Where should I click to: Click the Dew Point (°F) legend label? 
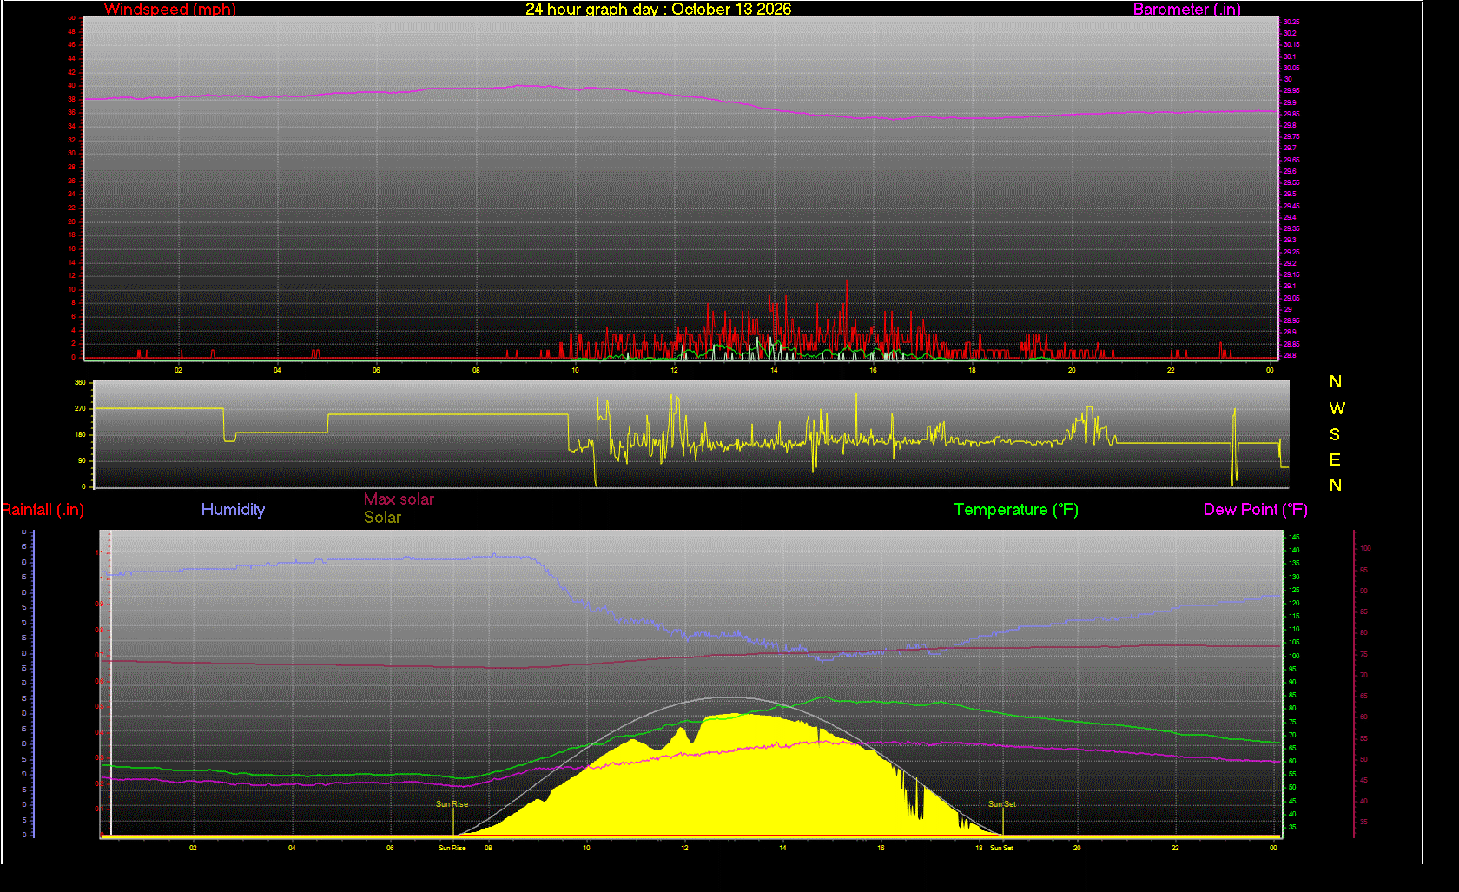click(x=1255, y=509)
